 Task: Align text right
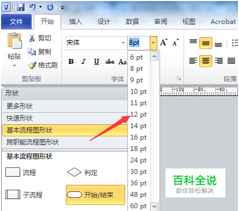tap(219, 61)
